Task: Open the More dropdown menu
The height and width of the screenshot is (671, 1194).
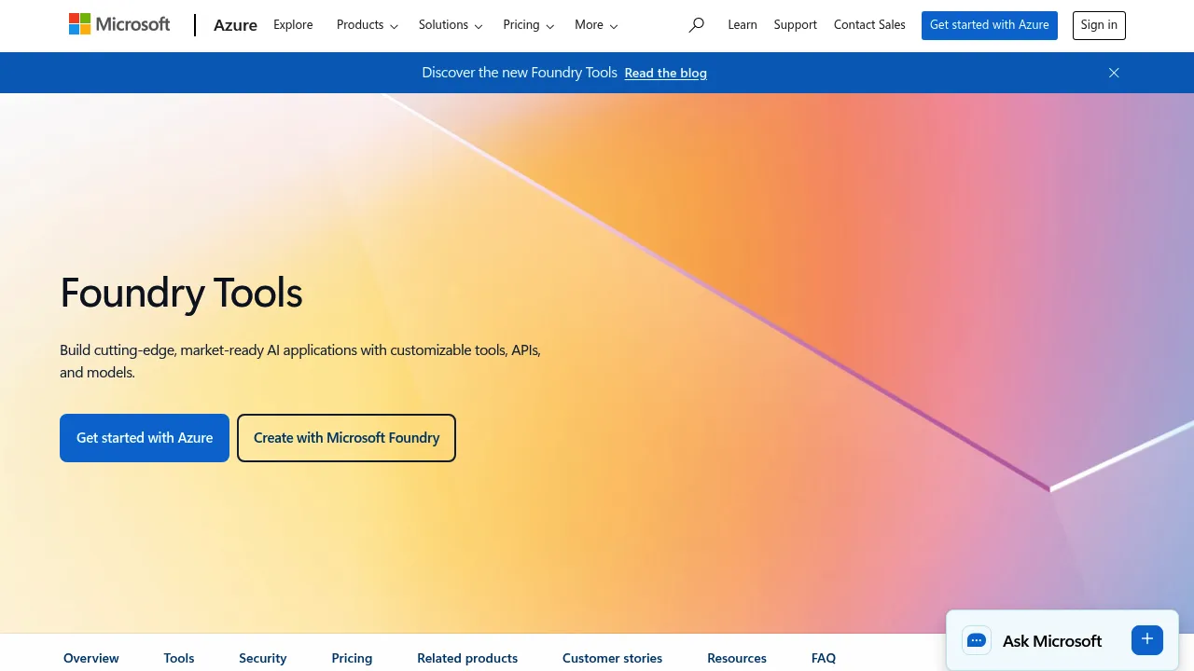Action: 596,25
